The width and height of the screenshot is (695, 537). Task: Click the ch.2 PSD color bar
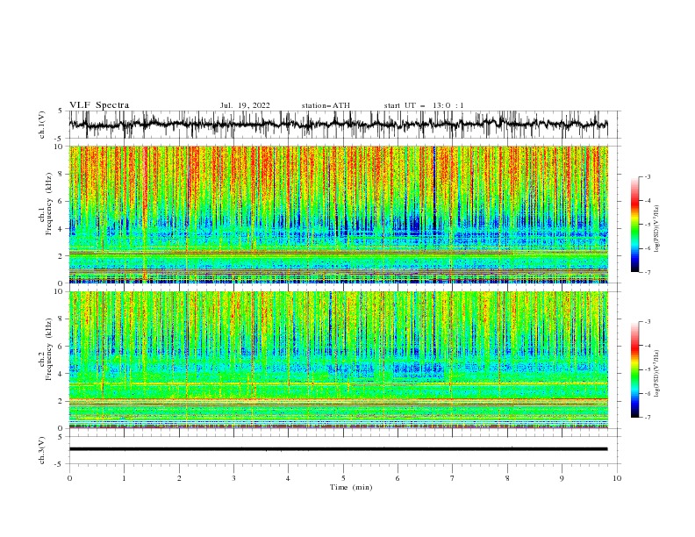635,369
